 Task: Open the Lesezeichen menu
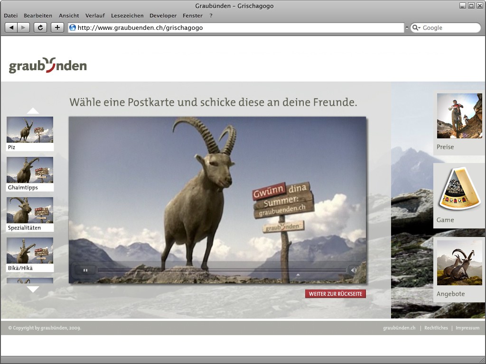(x=127, y=16)
